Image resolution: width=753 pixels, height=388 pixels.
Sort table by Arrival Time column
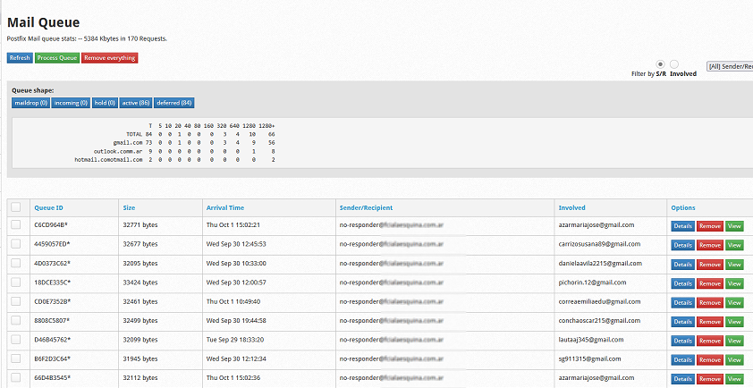tap(225, 208)
